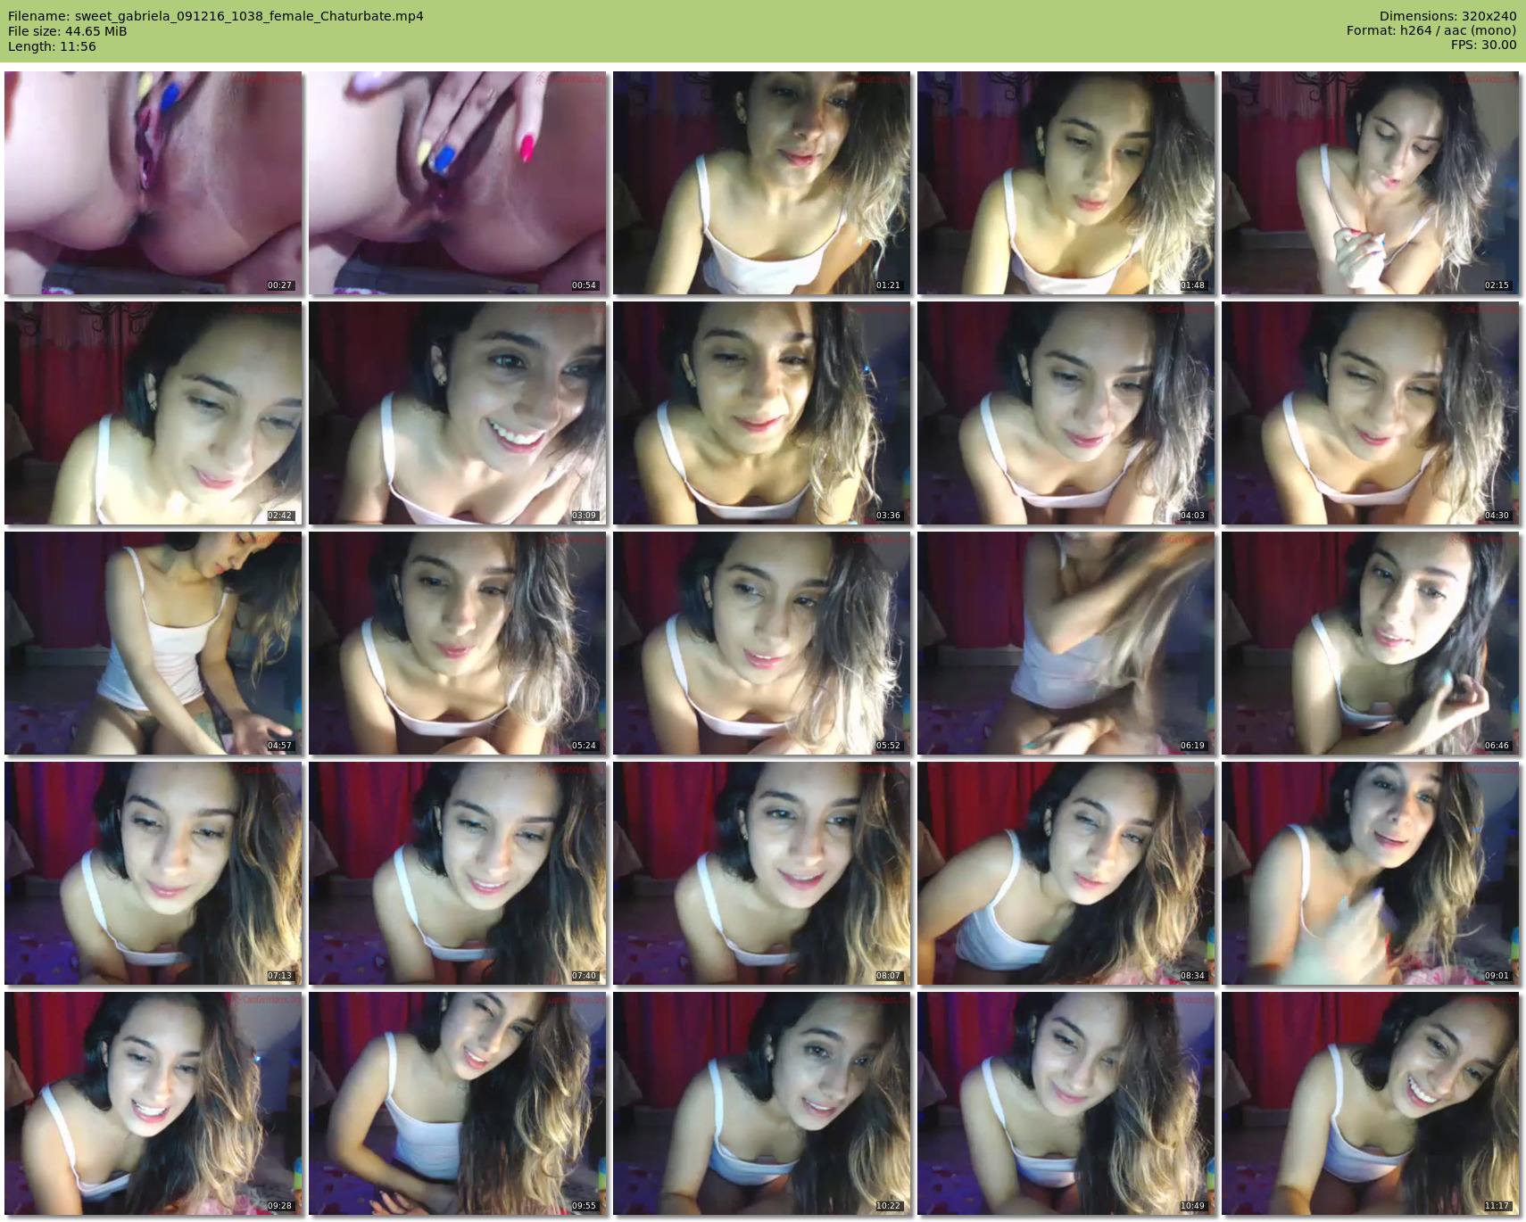Click the 04:03 frame
Image resolution: width=1526 pixels, height=1222 pixels.
click(1066, 413)
